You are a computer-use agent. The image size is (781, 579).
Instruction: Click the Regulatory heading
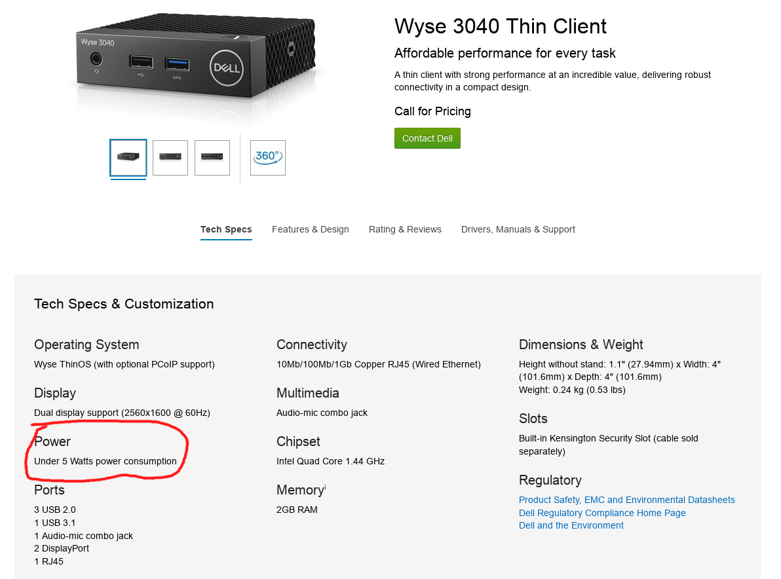click(550, 480)
